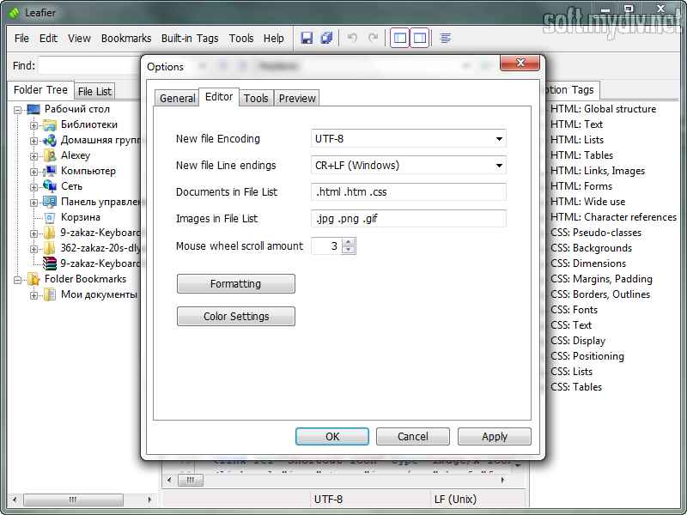Click the Save icon in the toolbar
The width and height of the screenshot is (687, 515).
pos(307,38)
